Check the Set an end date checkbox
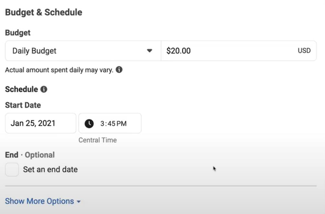325x214 pixels. (x=12, y=169)
